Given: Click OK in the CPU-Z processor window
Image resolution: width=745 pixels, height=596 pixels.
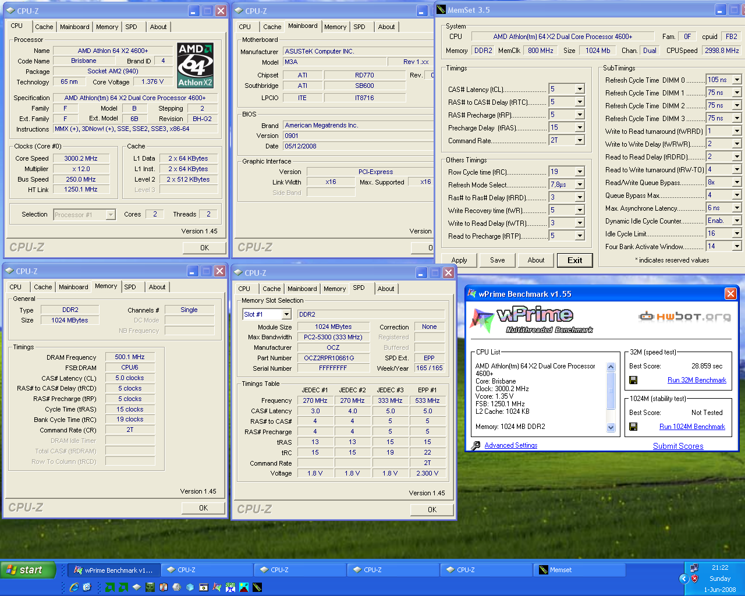Looking at the screenshot, I should pos(204,247).
